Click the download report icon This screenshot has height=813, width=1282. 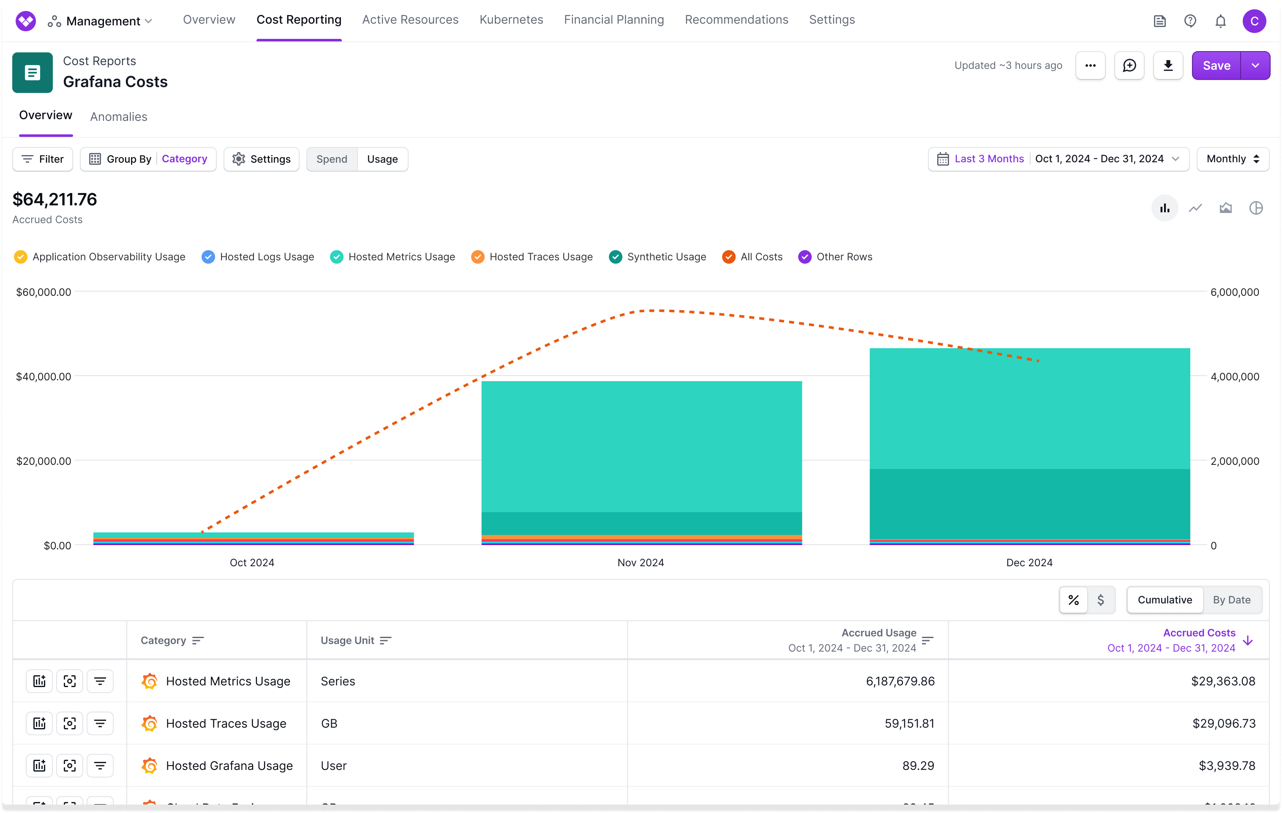[1168, 65]
